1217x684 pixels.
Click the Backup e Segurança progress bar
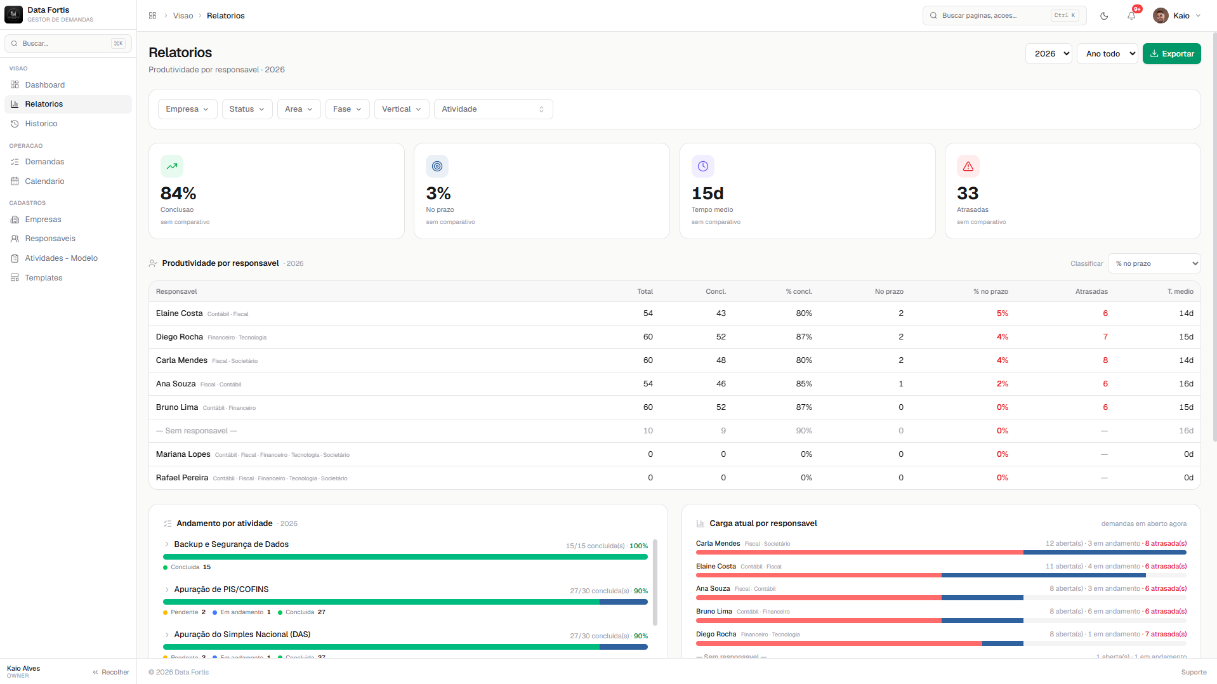coord(405,557)
